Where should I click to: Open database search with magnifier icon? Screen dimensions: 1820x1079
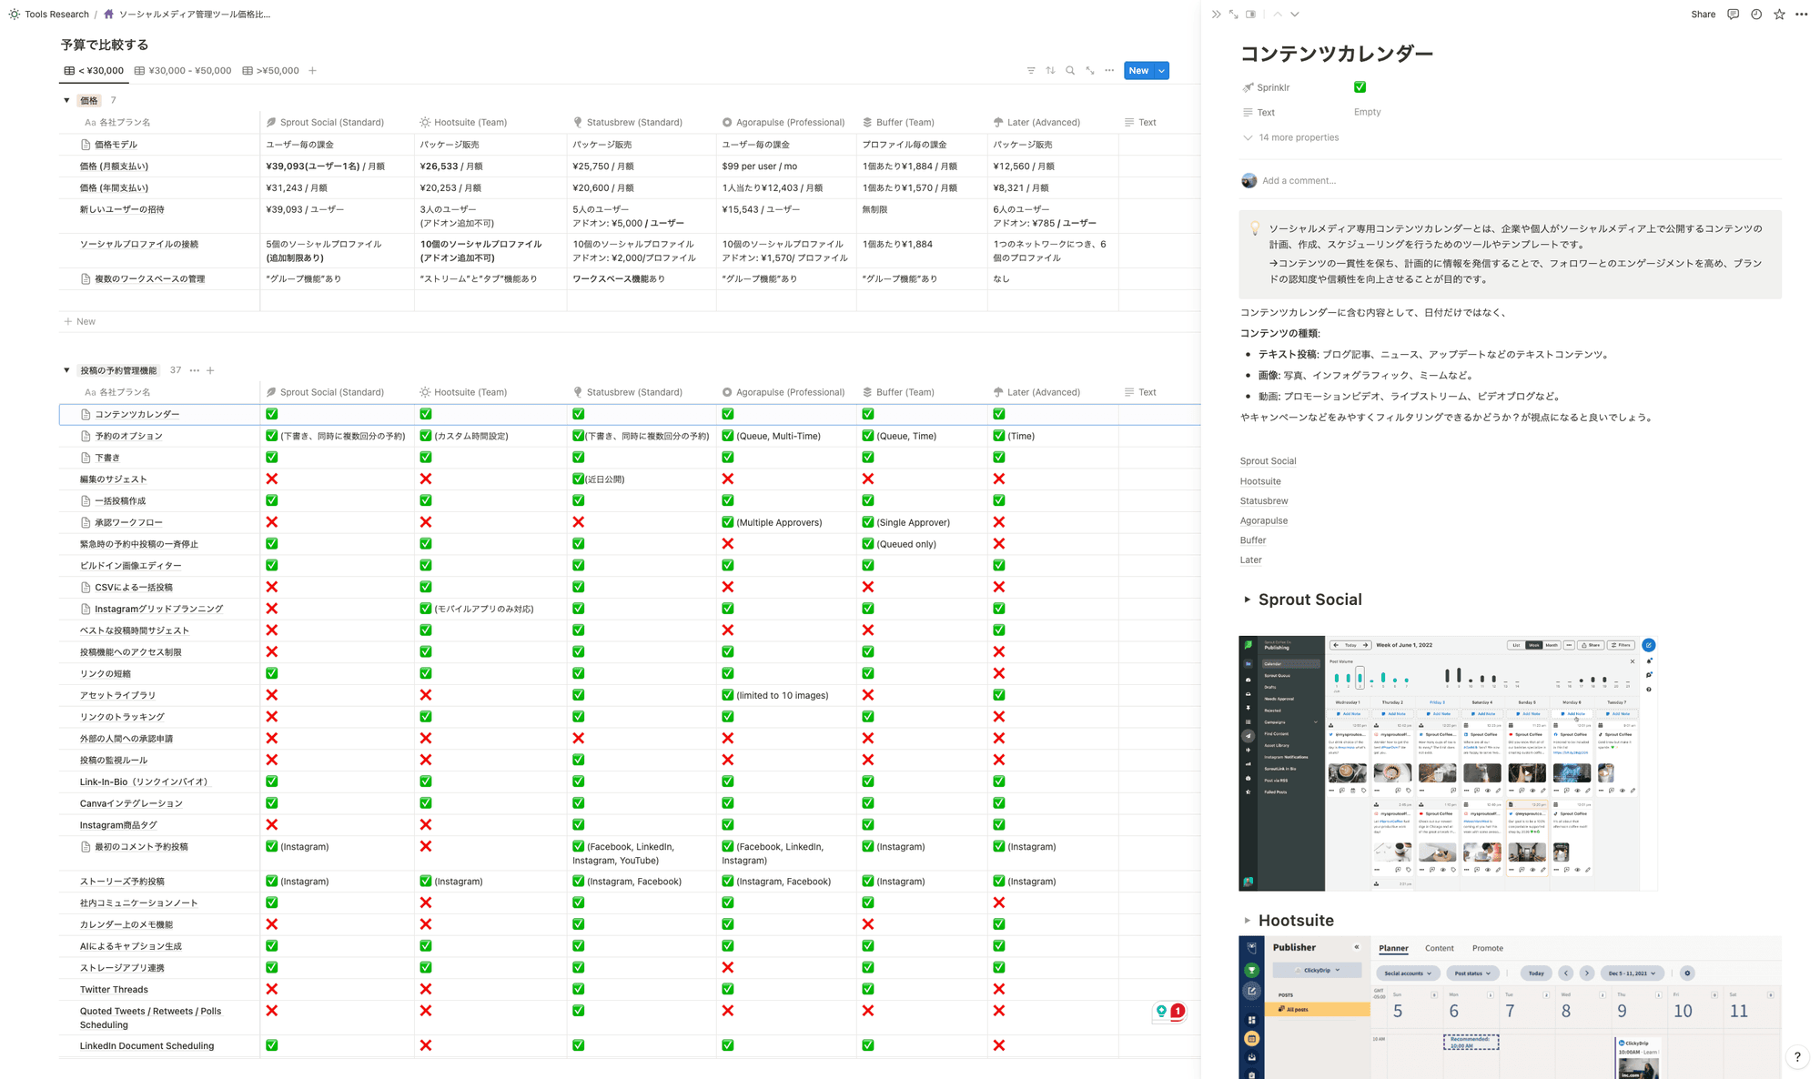1070,71
